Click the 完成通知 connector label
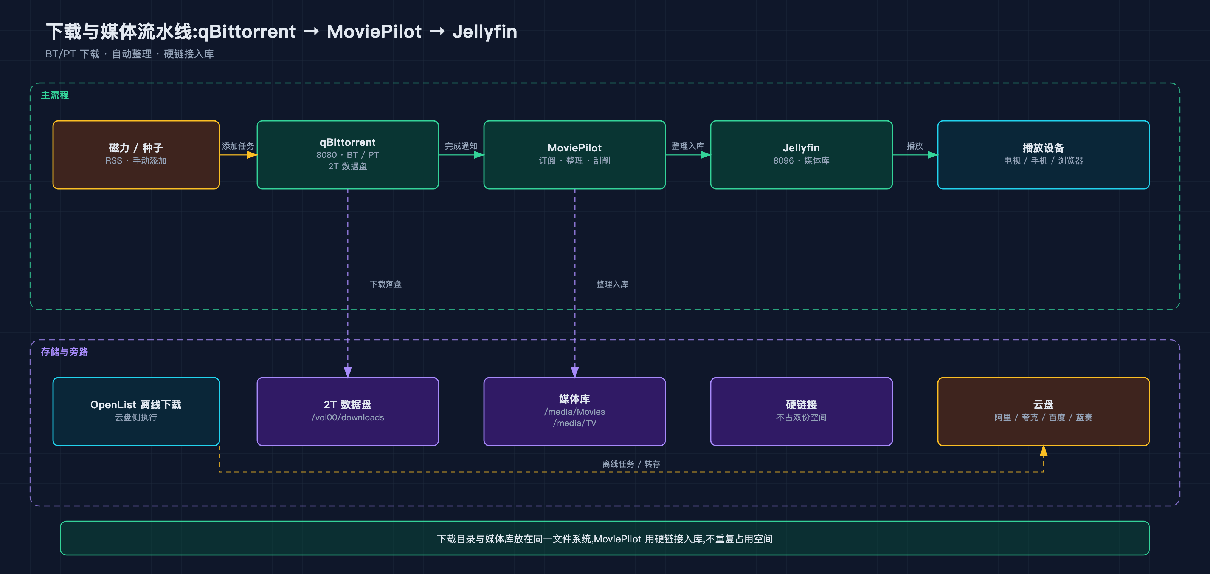 click(x=461, y=146)
